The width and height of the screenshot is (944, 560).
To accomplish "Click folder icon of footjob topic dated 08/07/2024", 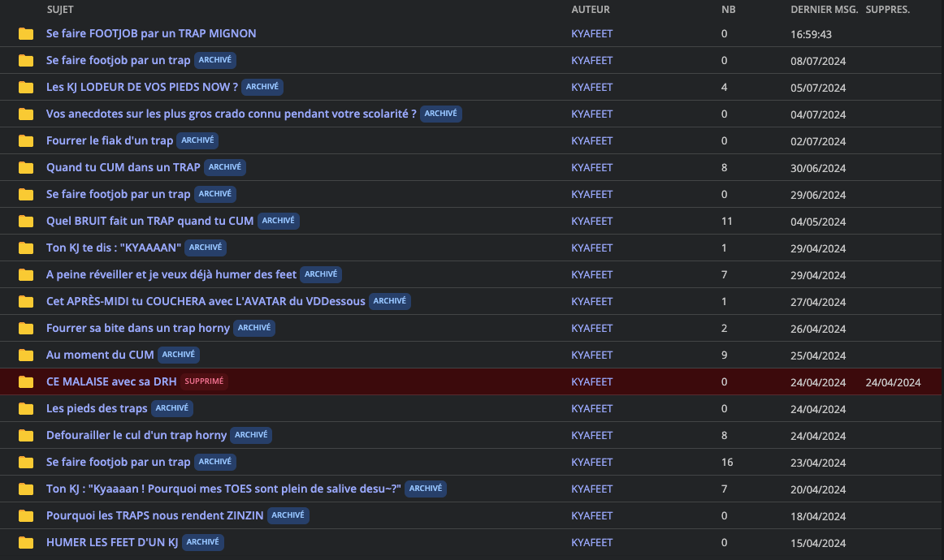I will point(26,60).
